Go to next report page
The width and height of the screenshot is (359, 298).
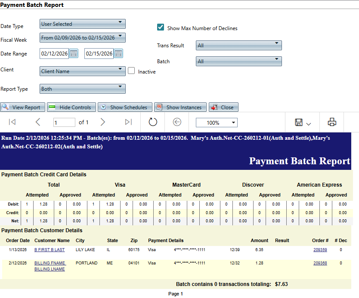pyautogui.click(x=102, y=122)
